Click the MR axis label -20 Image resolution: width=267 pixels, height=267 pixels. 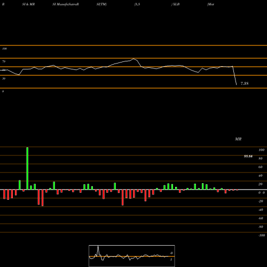click(261, 201)
